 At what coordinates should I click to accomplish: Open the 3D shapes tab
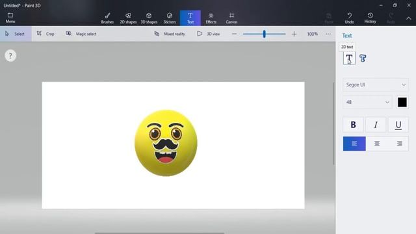(x=149, y=18)
